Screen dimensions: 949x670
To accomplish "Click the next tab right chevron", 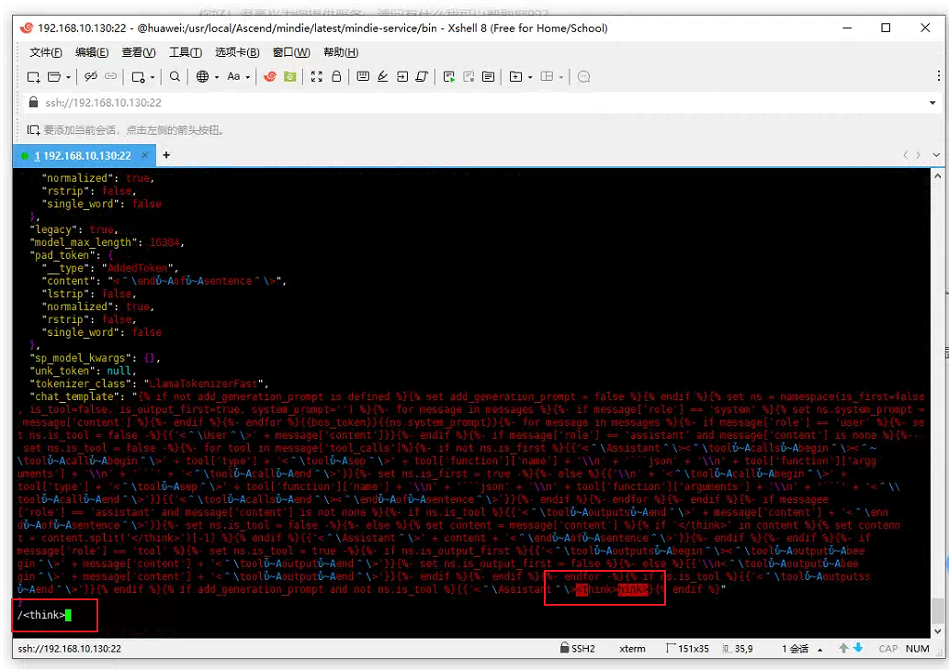I will [919, 155].
